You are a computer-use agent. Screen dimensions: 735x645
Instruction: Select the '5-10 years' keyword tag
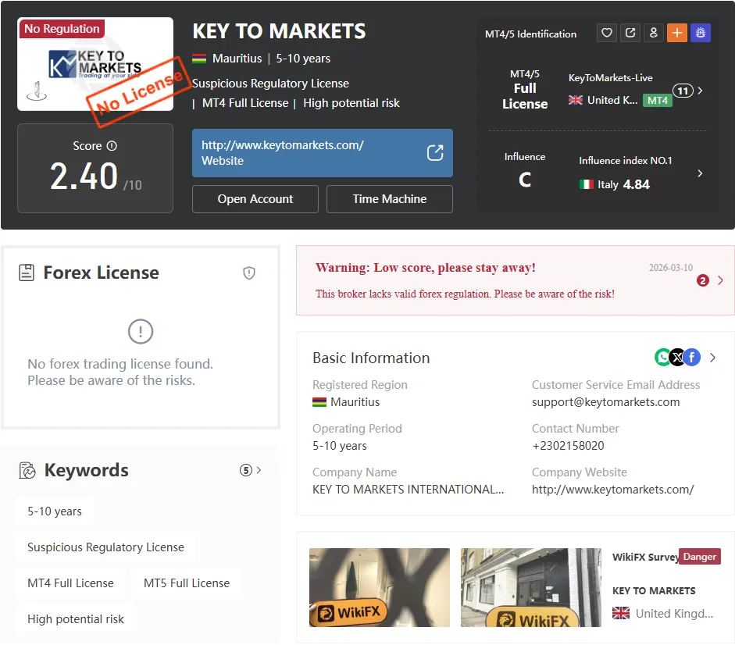55,511
